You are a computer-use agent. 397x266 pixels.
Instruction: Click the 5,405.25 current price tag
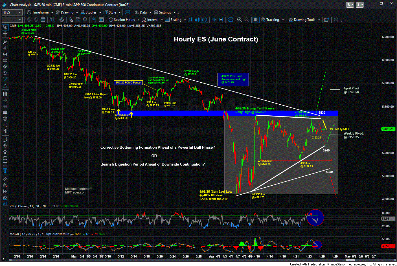click(x=388, y=129)
